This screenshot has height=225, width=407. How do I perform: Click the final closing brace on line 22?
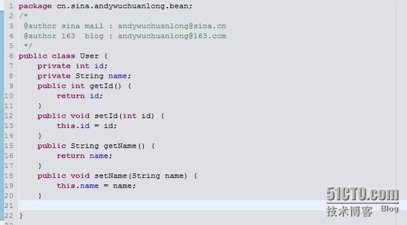tap(21, 216)
